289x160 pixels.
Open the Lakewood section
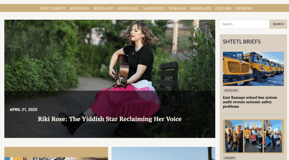(154, 9)
